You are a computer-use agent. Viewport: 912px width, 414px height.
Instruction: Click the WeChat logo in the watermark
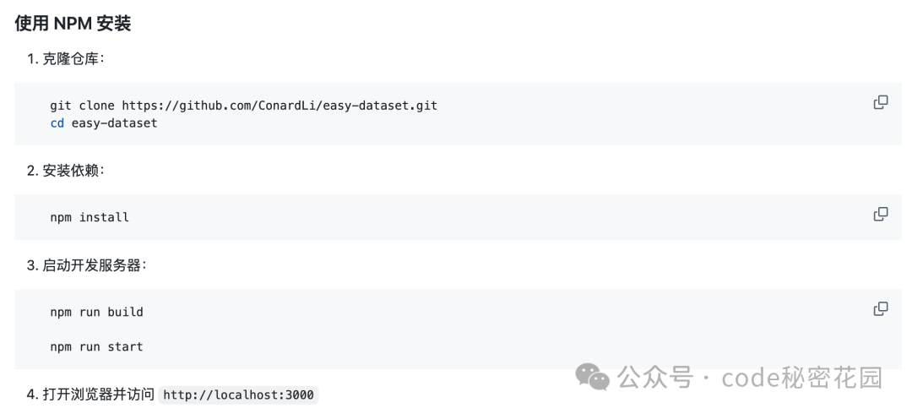(593, 378)
